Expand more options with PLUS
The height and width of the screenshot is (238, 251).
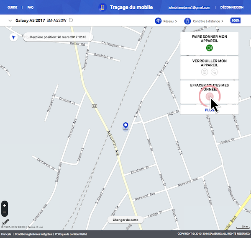tap(210, 110)
